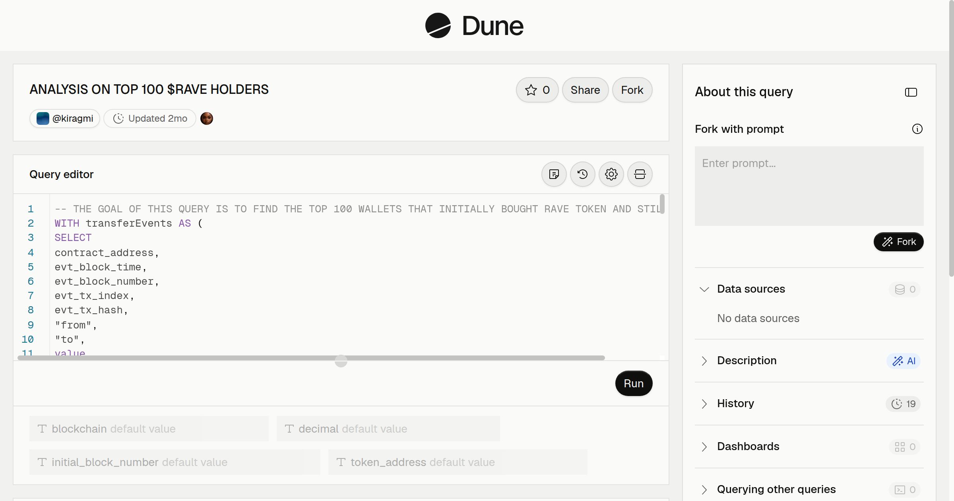Click the Dune logo icon

tap(438, 25)
